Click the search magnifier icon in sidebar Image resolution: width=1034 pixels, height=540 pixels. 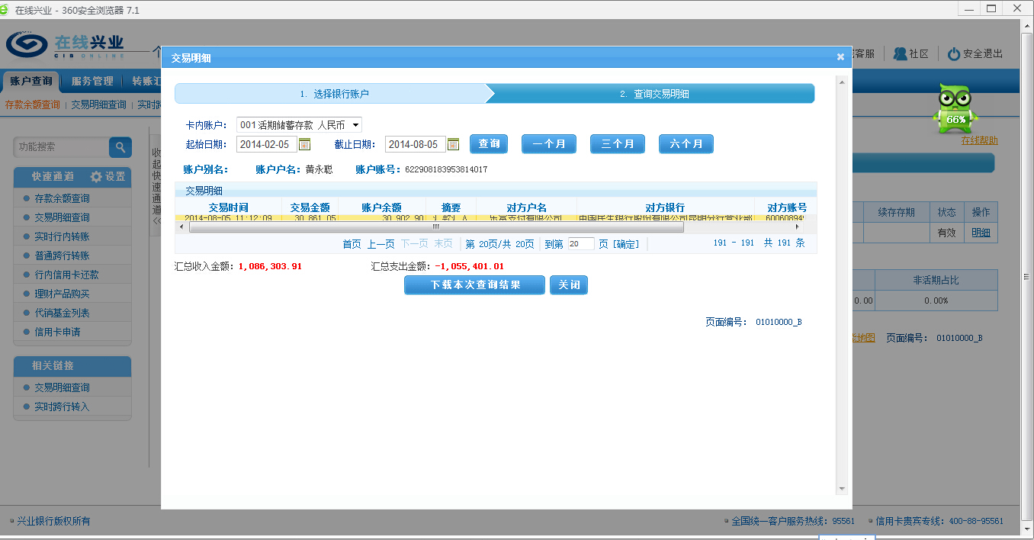point(120,147)
